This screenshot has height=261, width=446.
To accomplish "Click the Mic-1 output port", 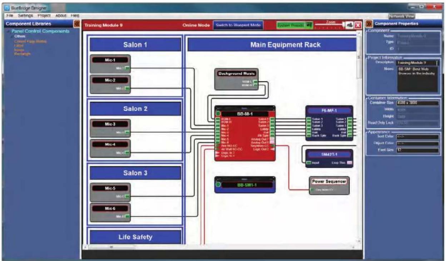I will point(127,68).
